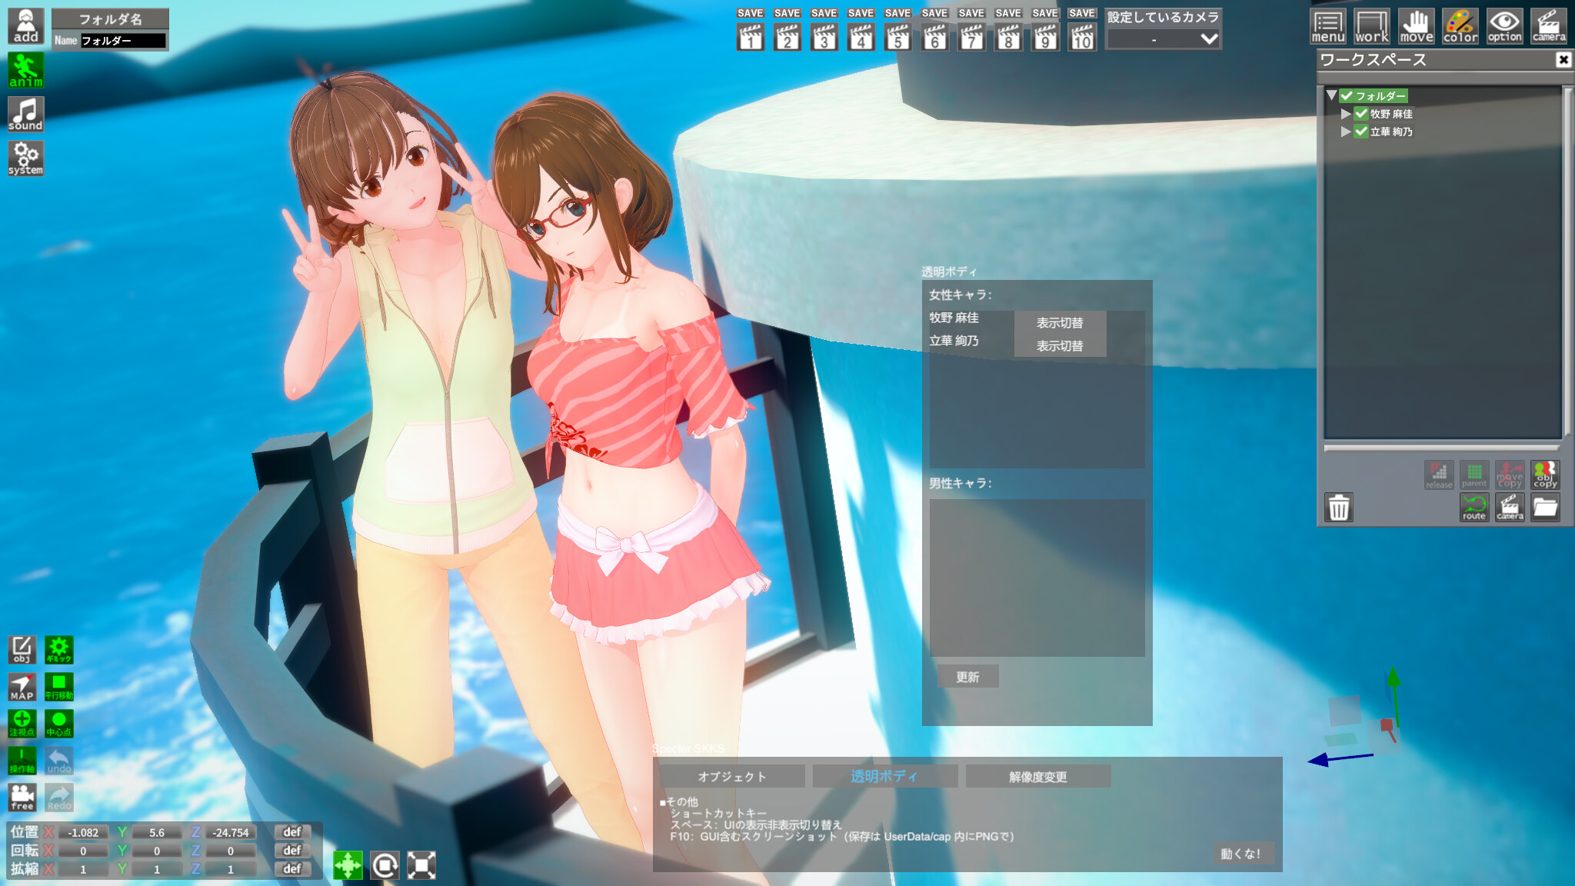Viewport: 1575px width, 886px height.
Task: Click the route icon in workspace
Action: pyautogui.click(x=1473, y=508)
